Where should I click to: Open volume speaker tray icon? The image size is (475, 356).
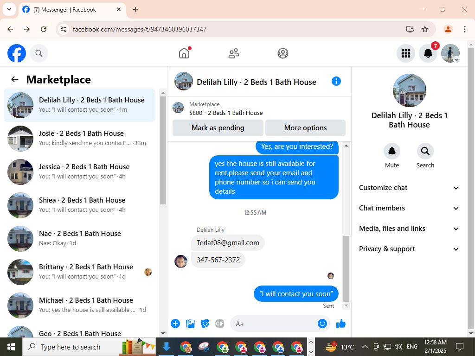398,347
